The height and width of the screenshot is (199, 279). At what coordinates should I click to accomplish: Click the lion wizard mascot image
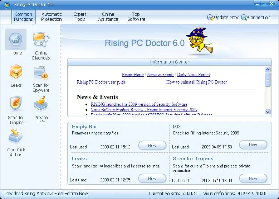pyautogui.click(x=200, y=41)
